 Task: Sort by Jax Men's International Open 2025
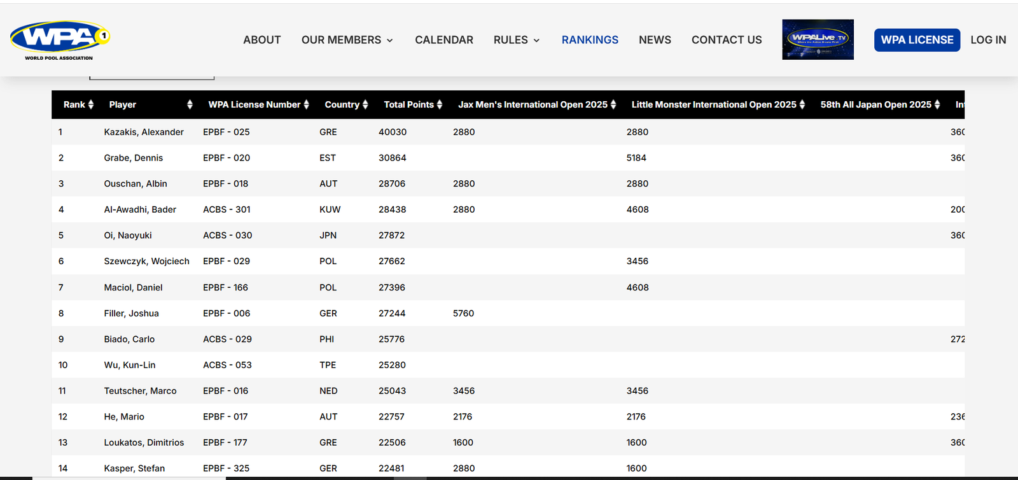pos(613,104)
